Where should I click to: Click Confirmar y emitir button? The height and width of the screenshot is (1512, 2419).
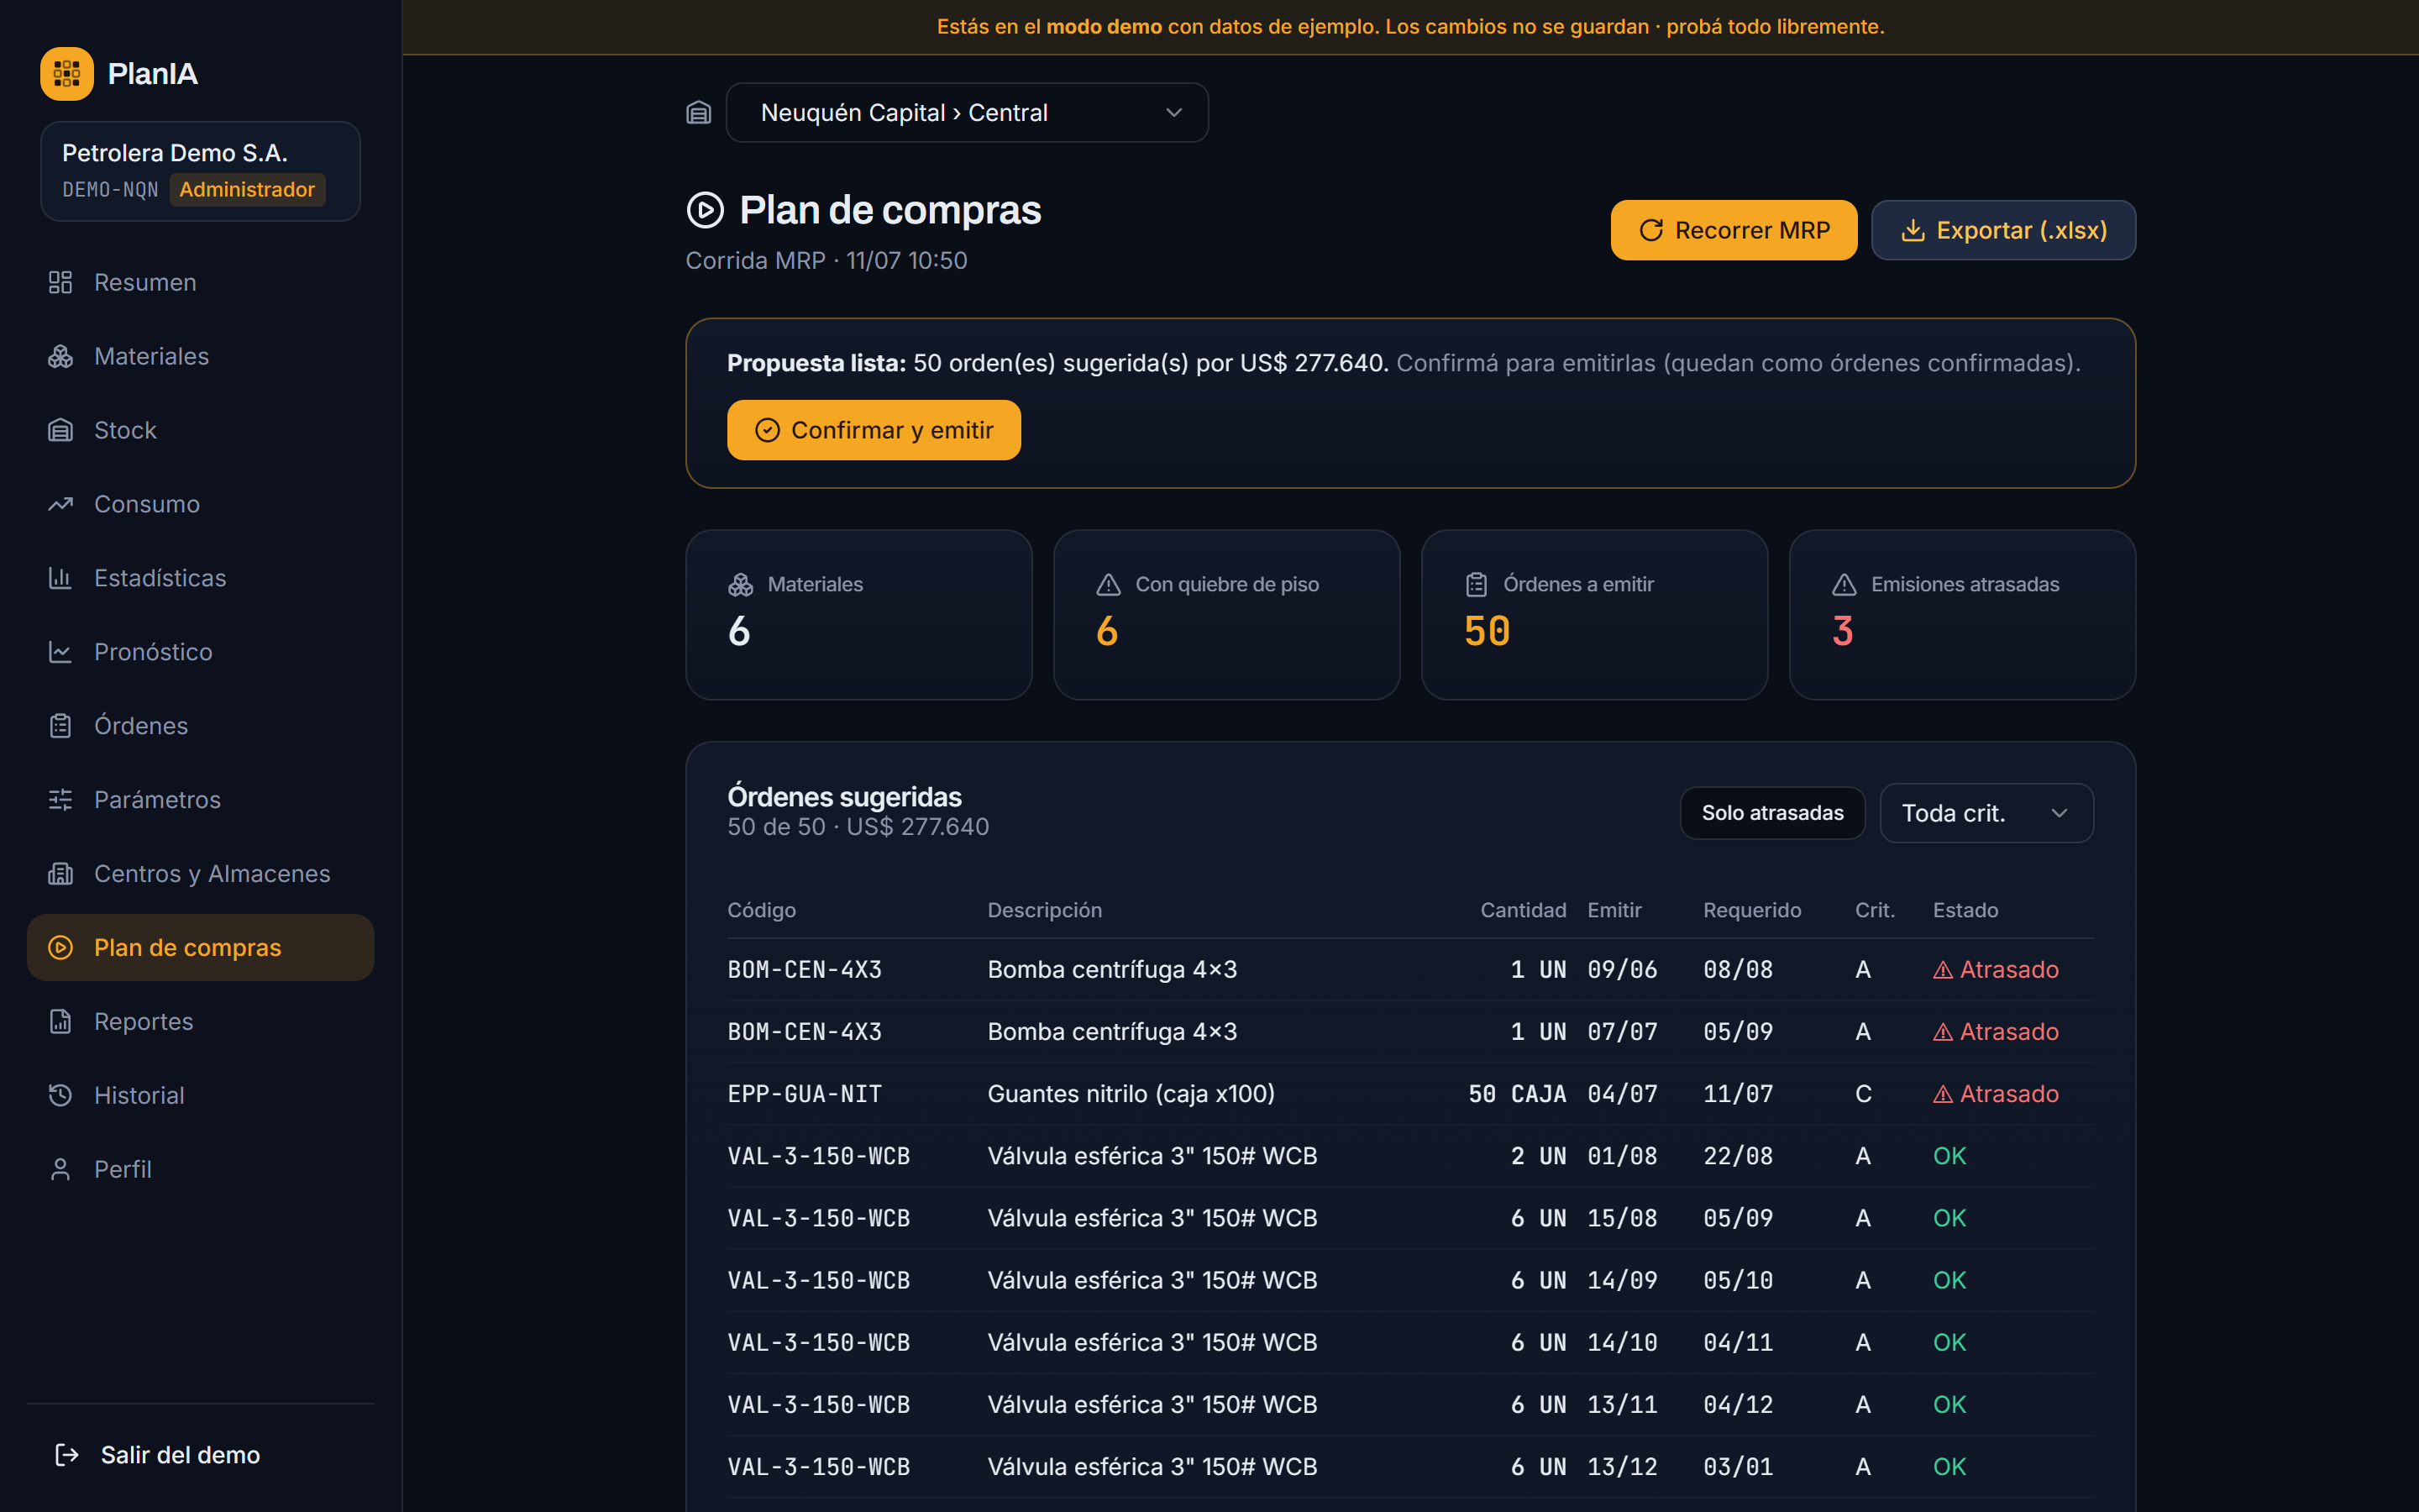pos(874,430)
